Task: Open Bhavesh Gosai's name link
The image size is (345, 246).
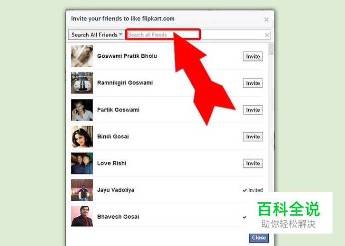Action: pos(118,217)
